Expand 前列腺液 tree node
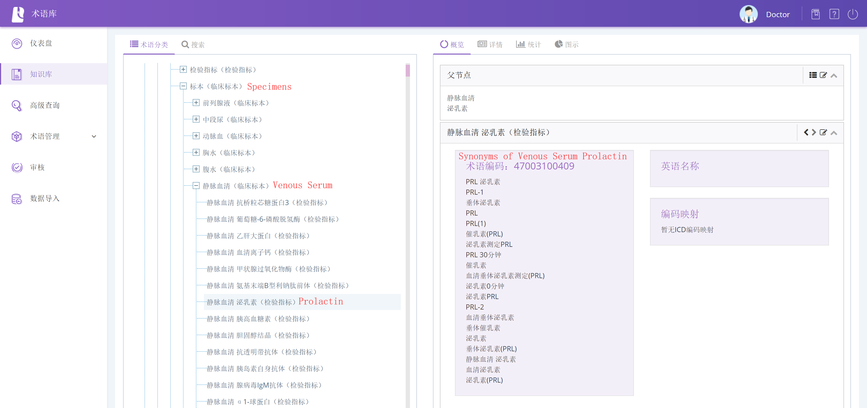The image size is (867, 408). (x=196, y=103)
